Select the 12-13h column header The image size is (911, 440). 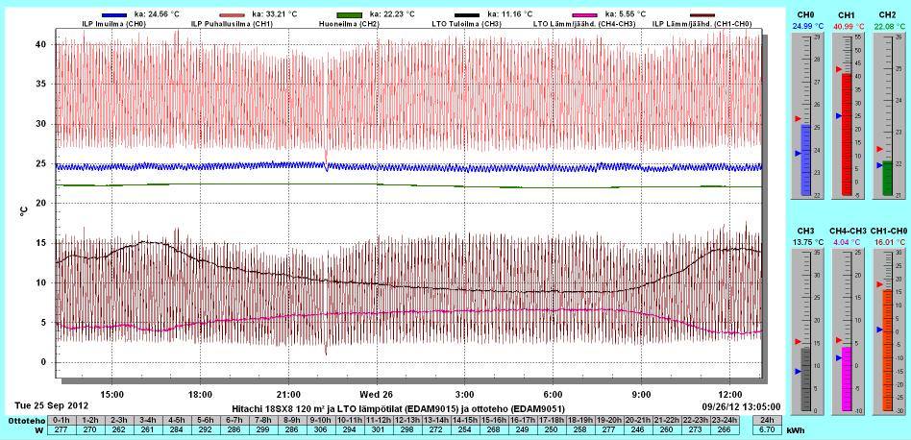tap(408, 420)
